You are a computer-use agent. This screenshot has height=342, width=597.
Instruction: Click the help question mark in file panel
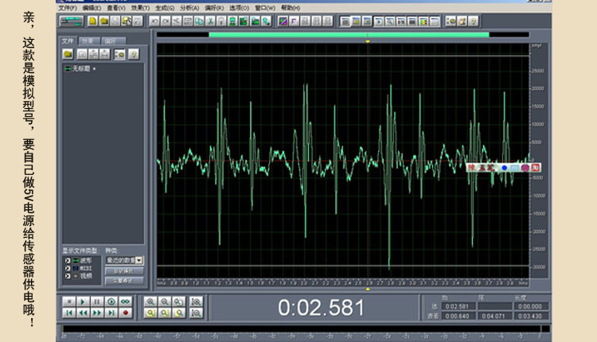[134, 54]
